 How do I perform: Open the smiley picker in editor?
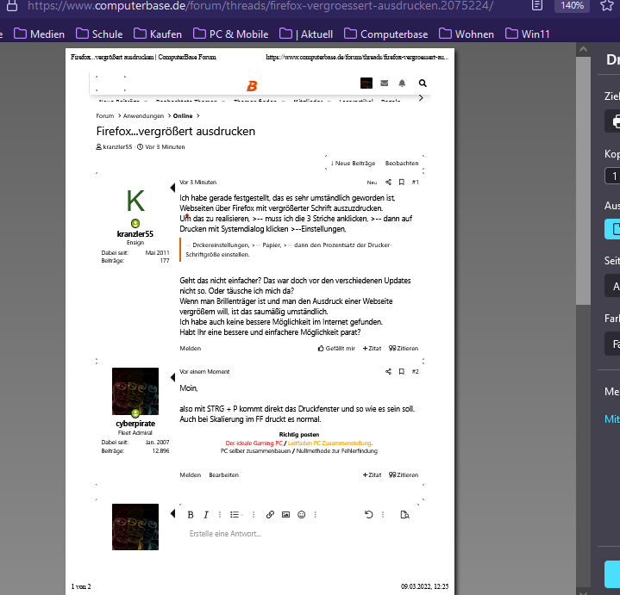click(x=301, y=514)
